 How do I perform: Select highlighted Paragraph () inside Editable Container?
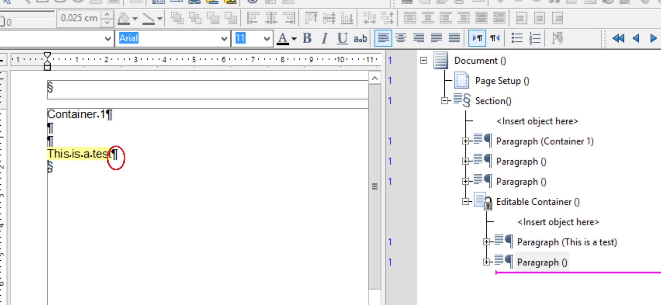(542, 262)
